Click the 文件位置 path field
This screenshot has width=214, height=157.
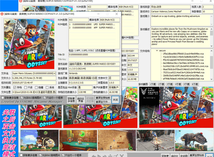[34, 92]
